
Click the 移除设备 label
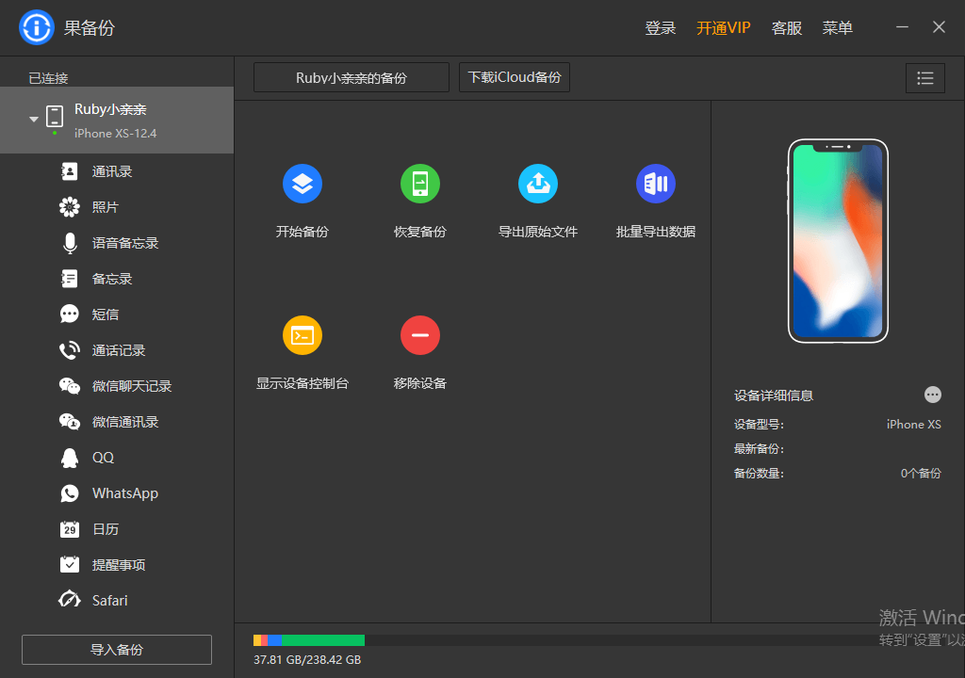coord(420,384)
